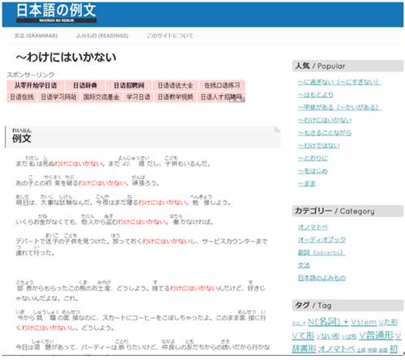Open popular link ～とおりに
This screenshot has width=405, height=360.
(313, 158)
